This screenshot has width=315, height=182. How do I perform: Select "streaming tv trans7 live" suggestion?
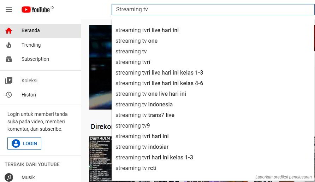tap(145, 115)
